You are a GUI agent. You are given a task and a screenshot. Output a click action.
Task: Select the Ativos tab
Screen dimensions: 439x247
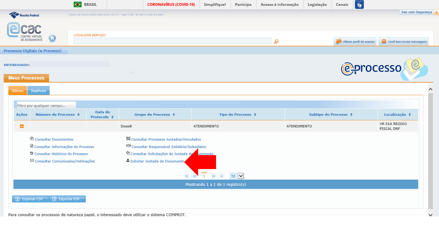point(17,91)
